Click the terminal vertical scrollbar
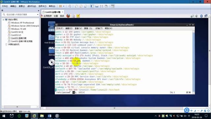The width and height of the screenshot is (211, 119). pyautogui.click(x=194, y=62)
